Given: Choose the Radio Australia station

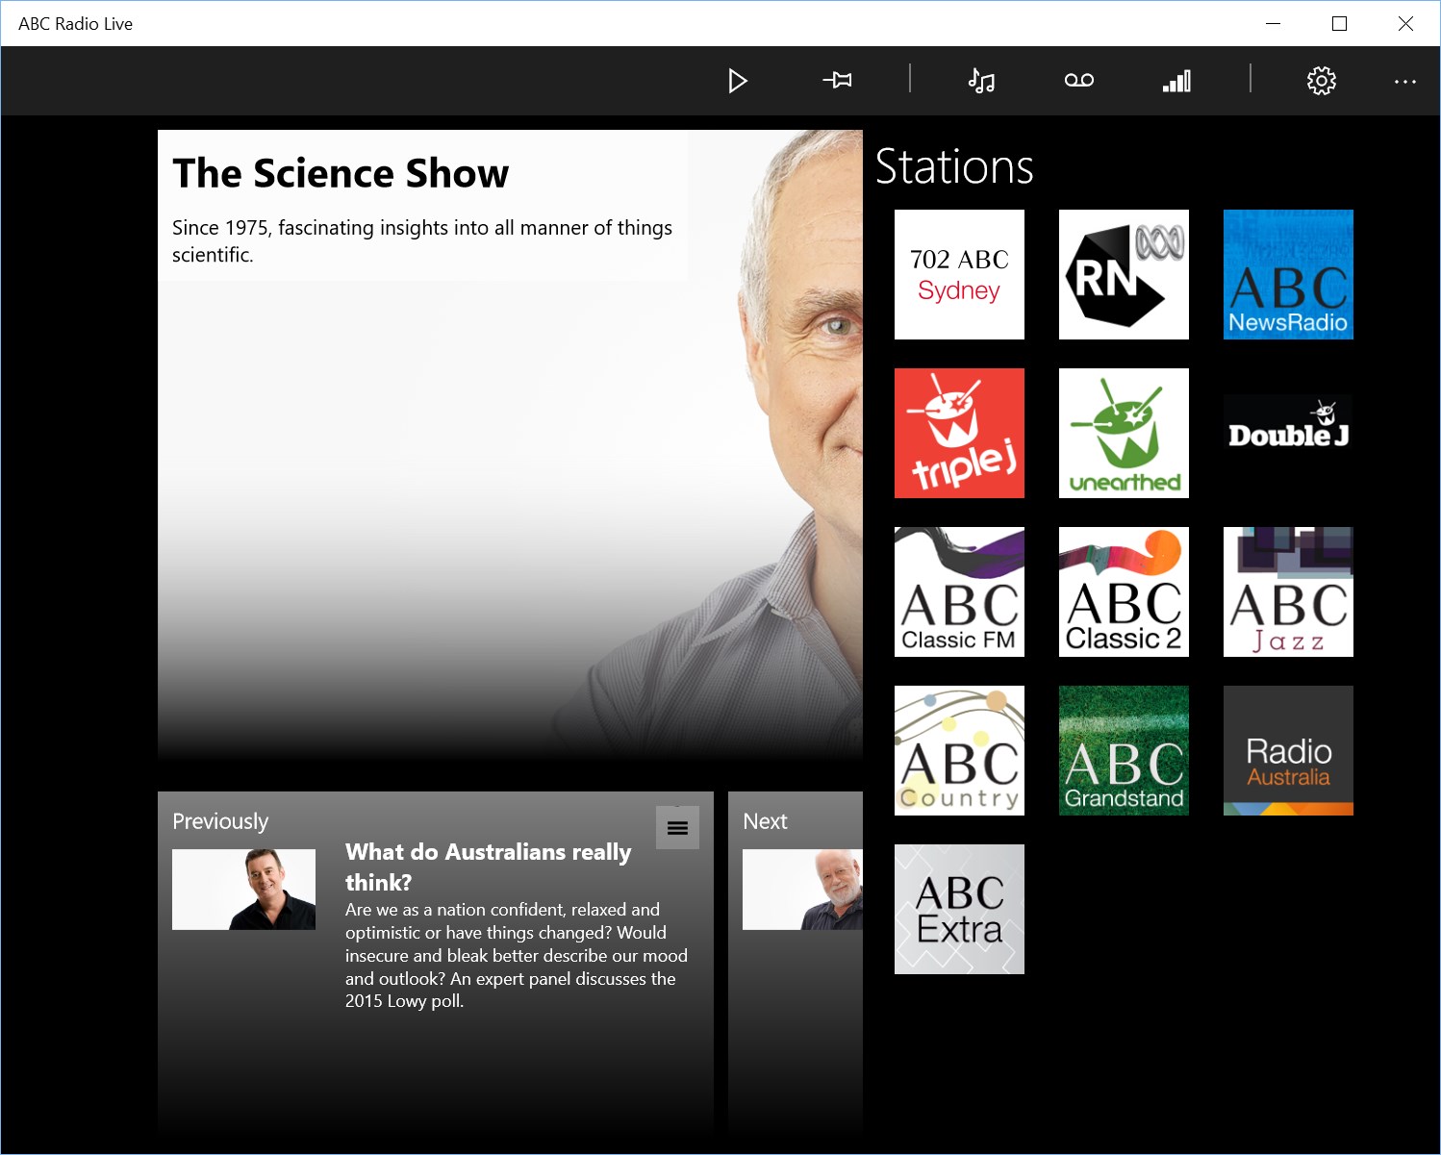Looking at the screenshot, I should [1288, 750].
